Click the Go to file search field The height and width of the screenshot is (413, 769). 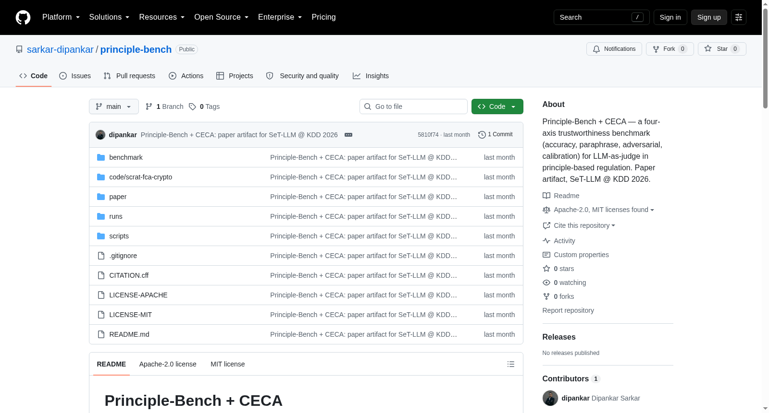413,106
